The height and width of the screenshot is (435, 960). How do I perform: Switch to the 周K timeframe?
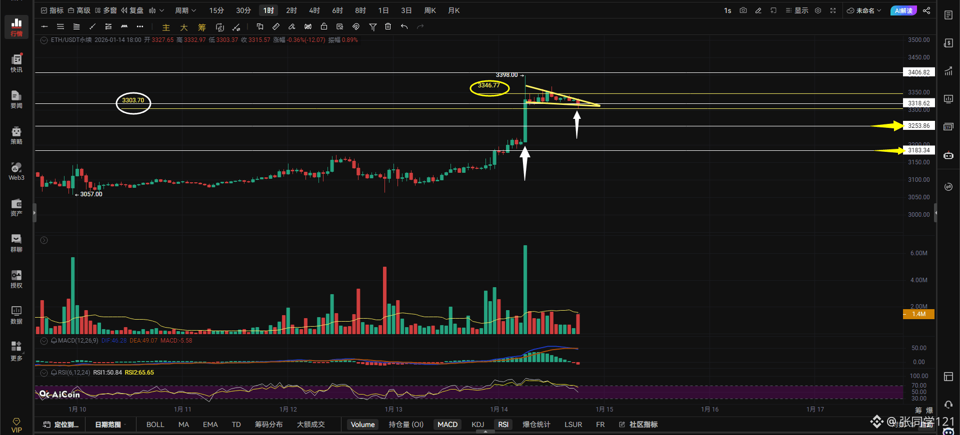click(430, 10)
